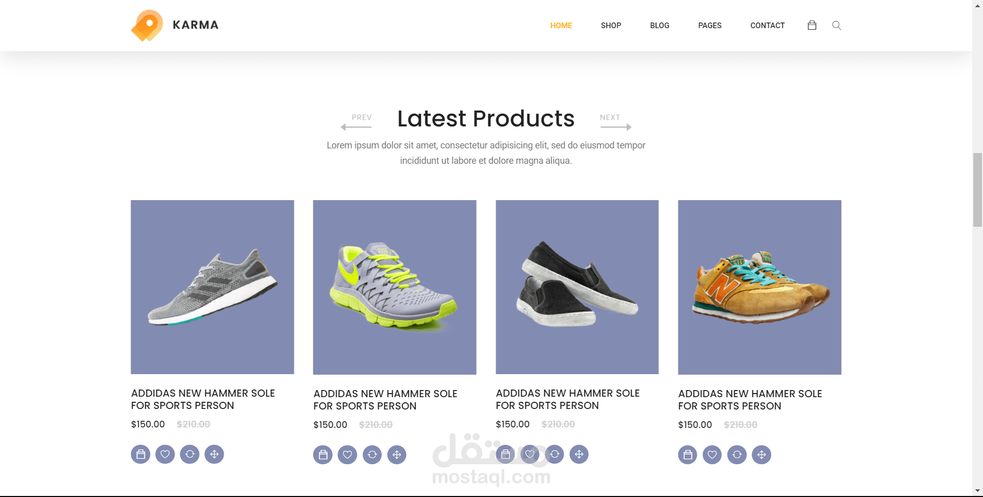Viewport: 983px width, 497px height.
Task: Click the page vertical scrollbar thumb
Action: point(977,189)
